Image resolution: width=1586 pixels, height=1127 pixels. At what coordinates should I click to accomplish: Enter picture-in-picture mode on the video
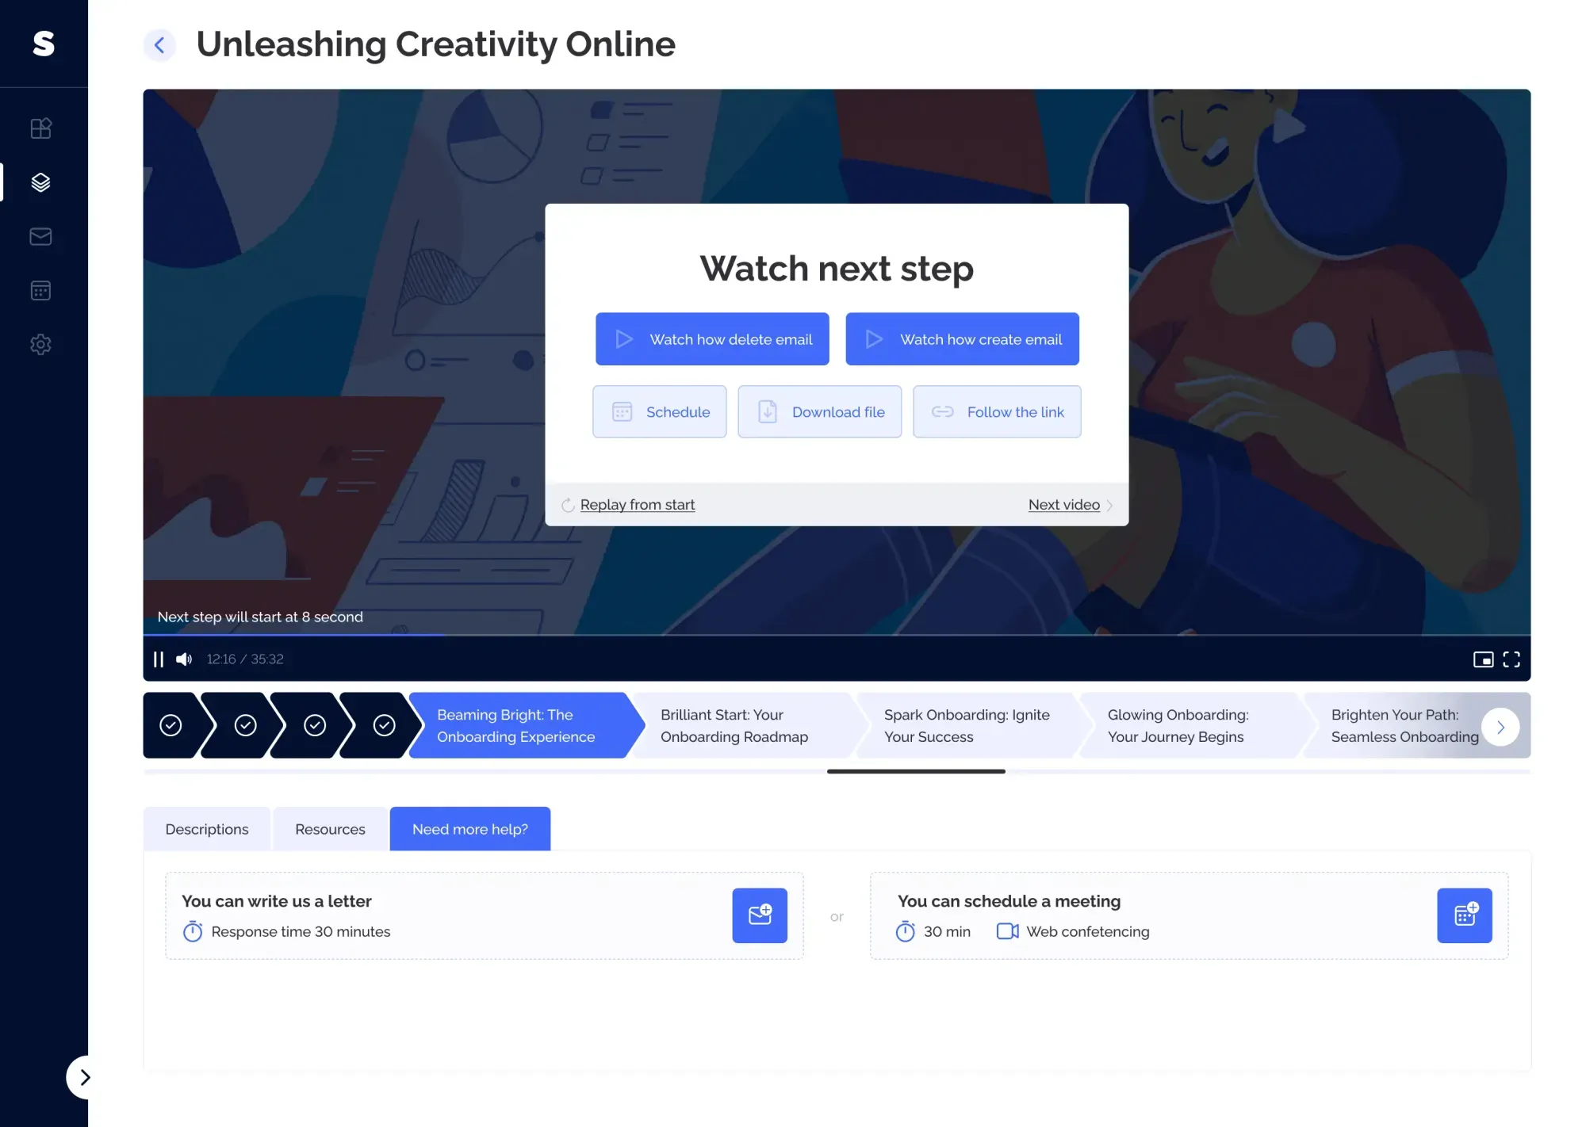[1484, 659]
